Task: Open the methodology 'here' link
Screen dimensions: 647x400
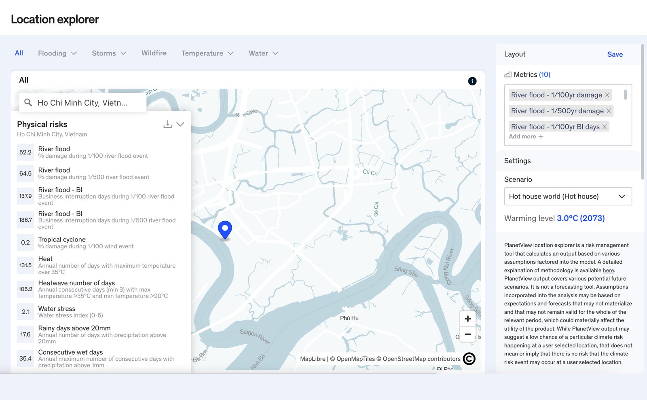Action: [608, 271]
